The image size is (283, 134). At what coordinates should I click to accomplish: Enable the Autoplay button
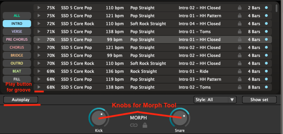click(20, 99)
